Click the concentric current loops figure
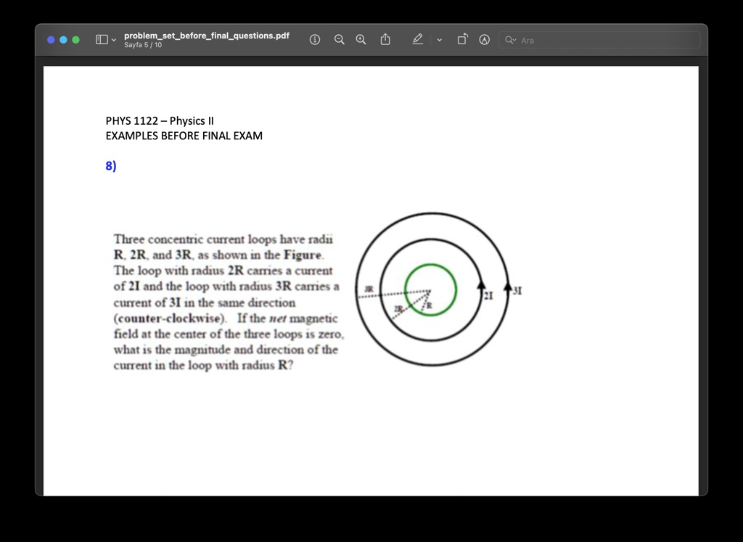The image size is (743, 542). [x=432, y=289]
